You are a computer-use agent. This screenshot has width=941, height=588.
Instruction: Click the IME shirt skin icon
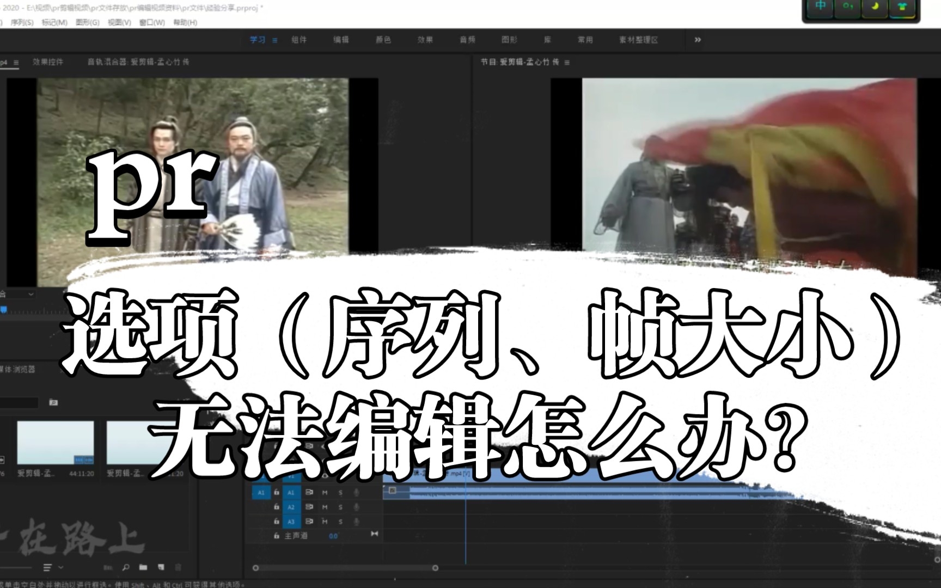[x=902, y=7]
